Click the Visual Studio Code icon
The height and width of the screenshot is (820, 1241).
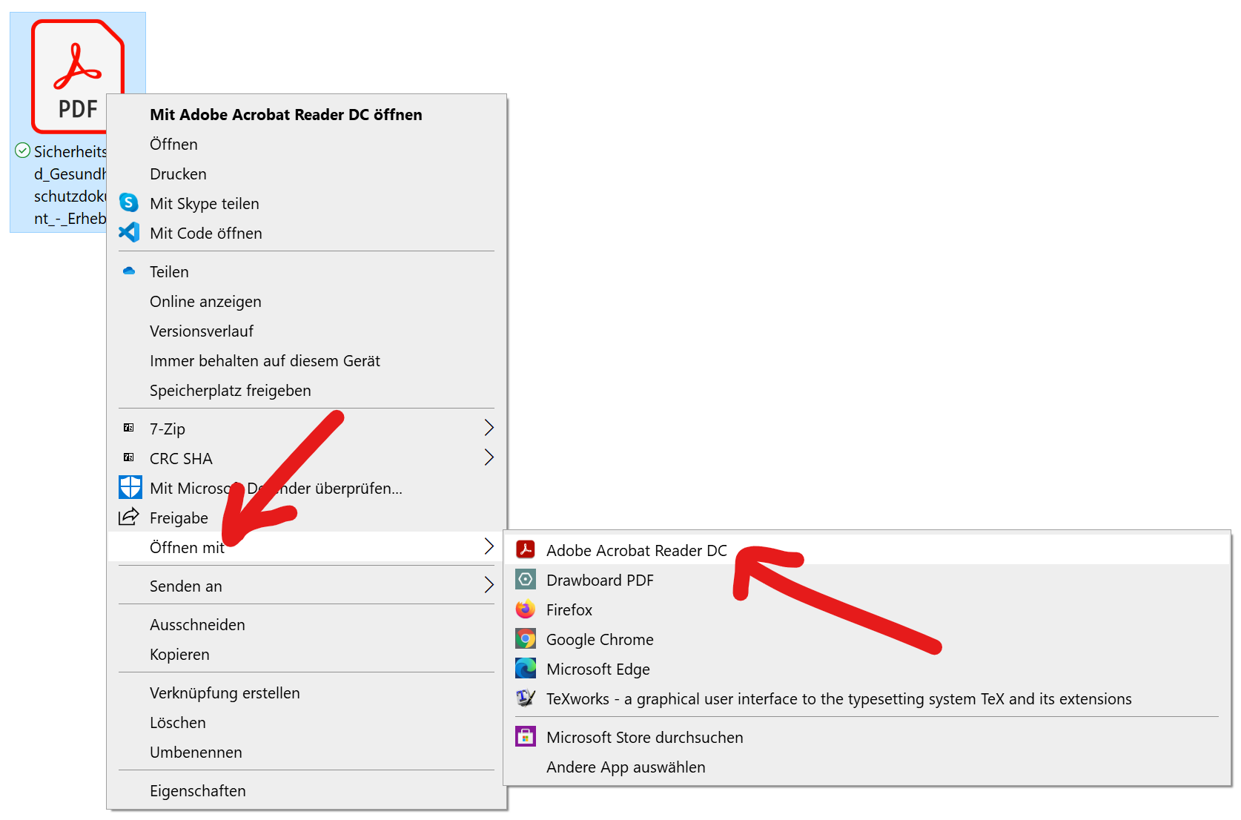click(x=129, y=232)
